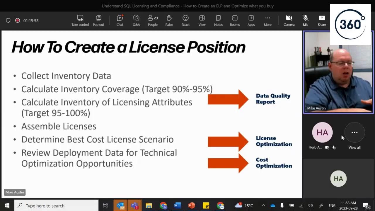Click the Cost Optimization label
Viewport: 375px width, 211px height.
click(274, 163)
